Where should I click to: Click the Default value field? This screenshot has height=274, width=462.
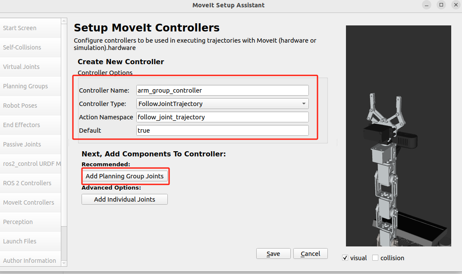pos(223,131)
